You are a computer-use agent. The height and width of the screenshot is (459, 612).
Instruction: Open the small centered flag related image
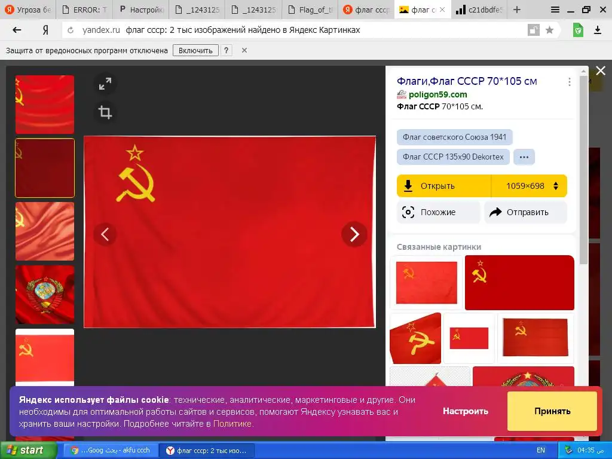tap(469, 338)
